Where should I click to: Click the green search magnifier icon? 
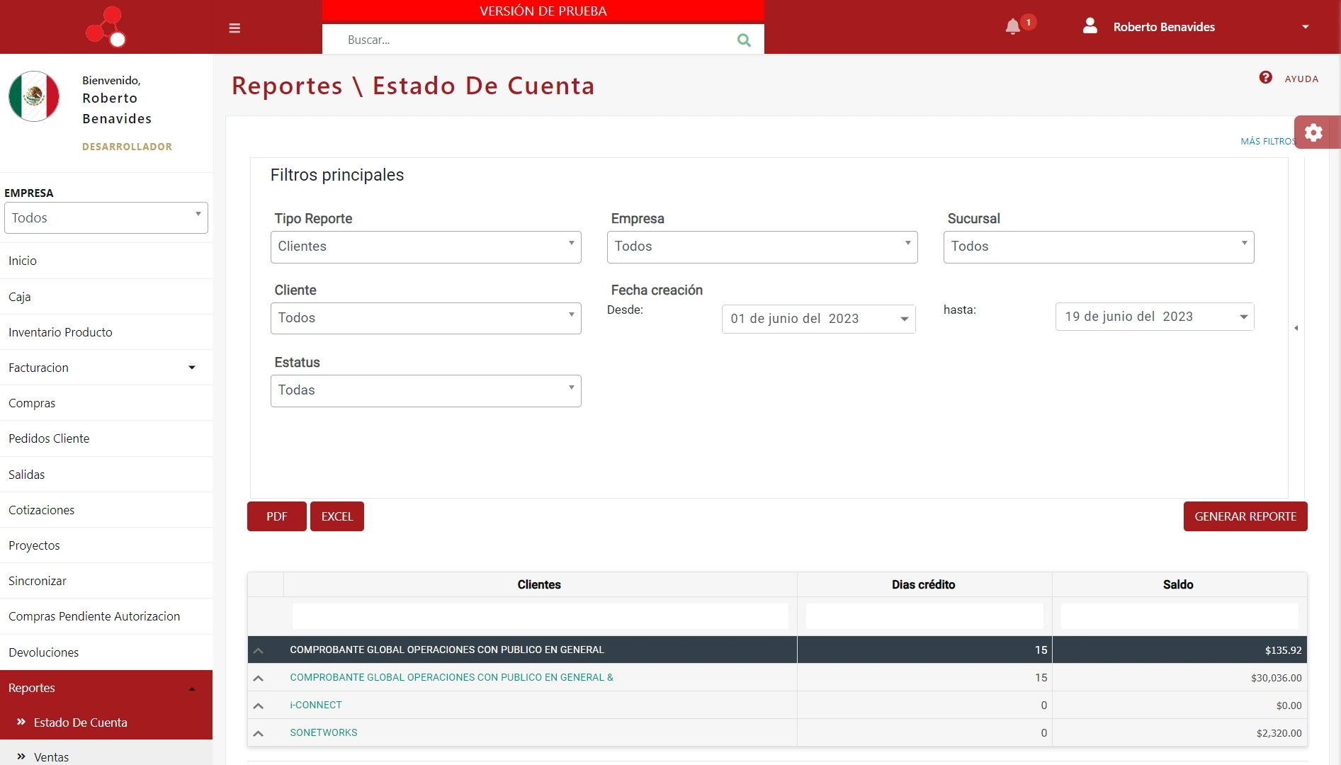(744, 40)
